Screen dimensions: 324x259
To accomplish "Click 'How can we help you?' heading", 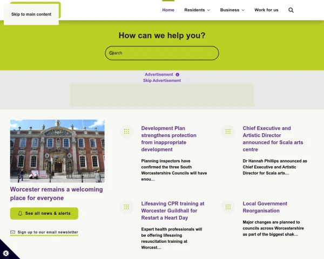I will pos(162,35).
